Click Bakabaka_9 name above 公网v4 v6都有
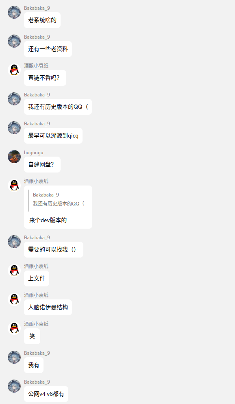The image size is (235, 404). coord(37,382)
